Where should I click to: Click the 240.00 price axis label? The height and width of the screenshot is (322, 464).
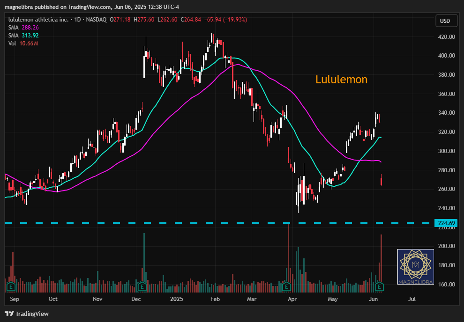click(447, 208)
